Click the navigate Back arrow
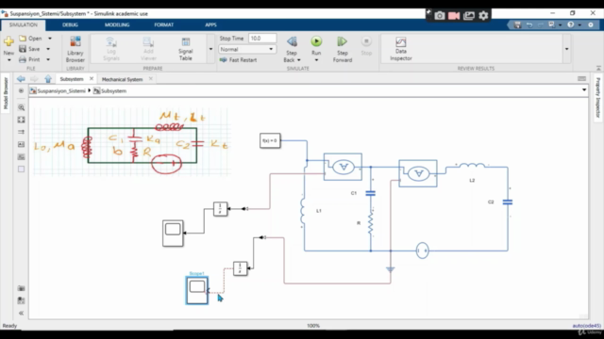 coord(21,79)
